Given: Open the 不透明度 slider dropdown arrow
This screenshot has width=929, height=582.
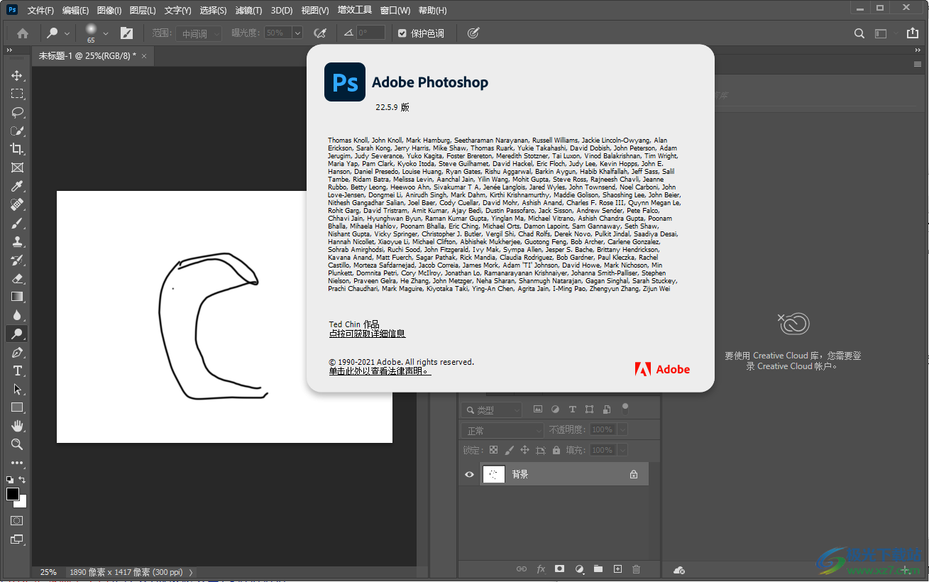Looking at the screenshot, I should 622,429.
